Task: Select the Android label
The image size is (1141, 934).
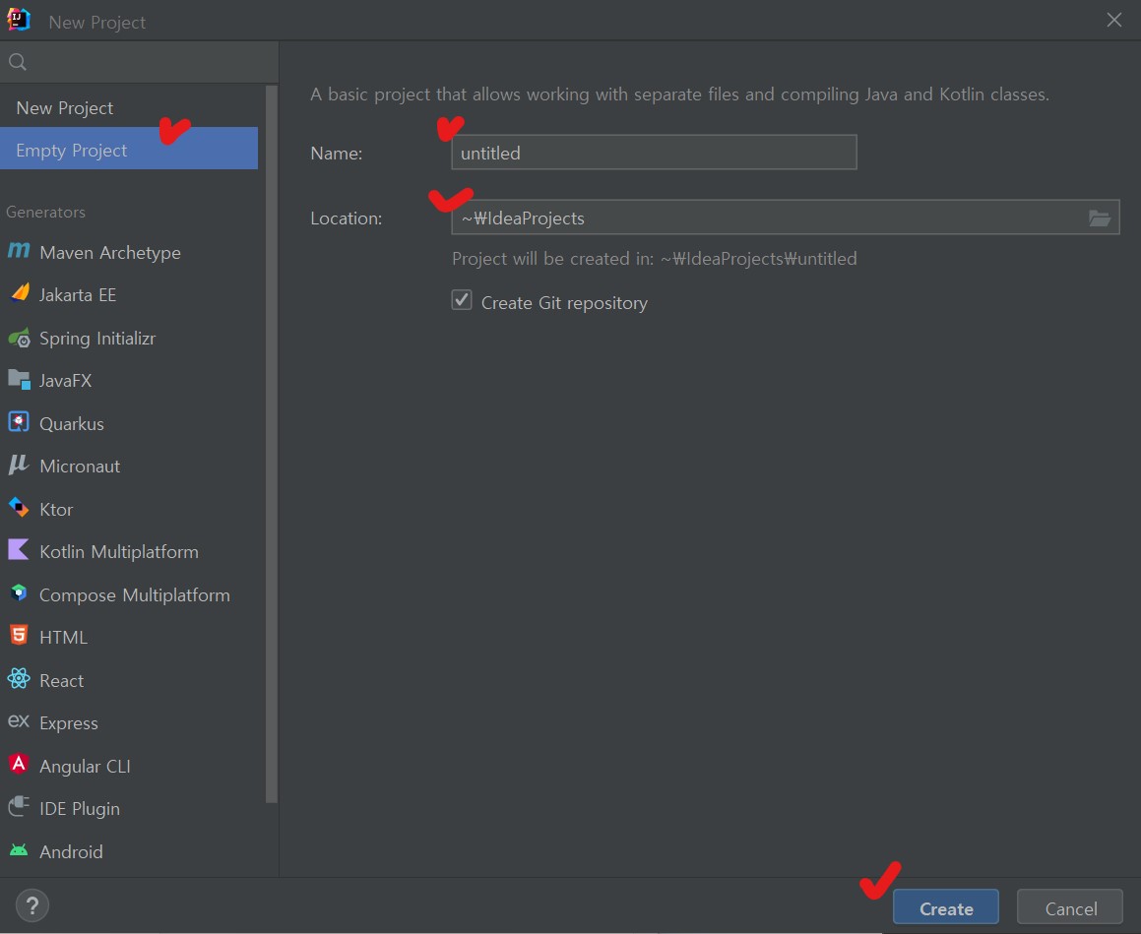Action: click(x=71, y=851)
